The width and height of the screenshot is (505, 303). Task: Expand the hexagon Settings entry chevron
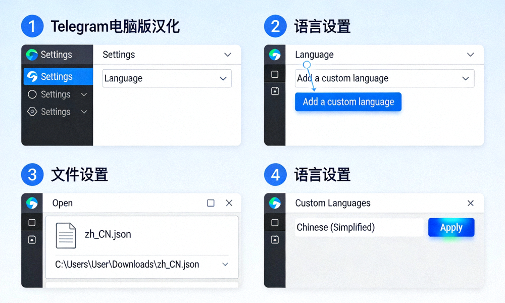tap(84, 112)
